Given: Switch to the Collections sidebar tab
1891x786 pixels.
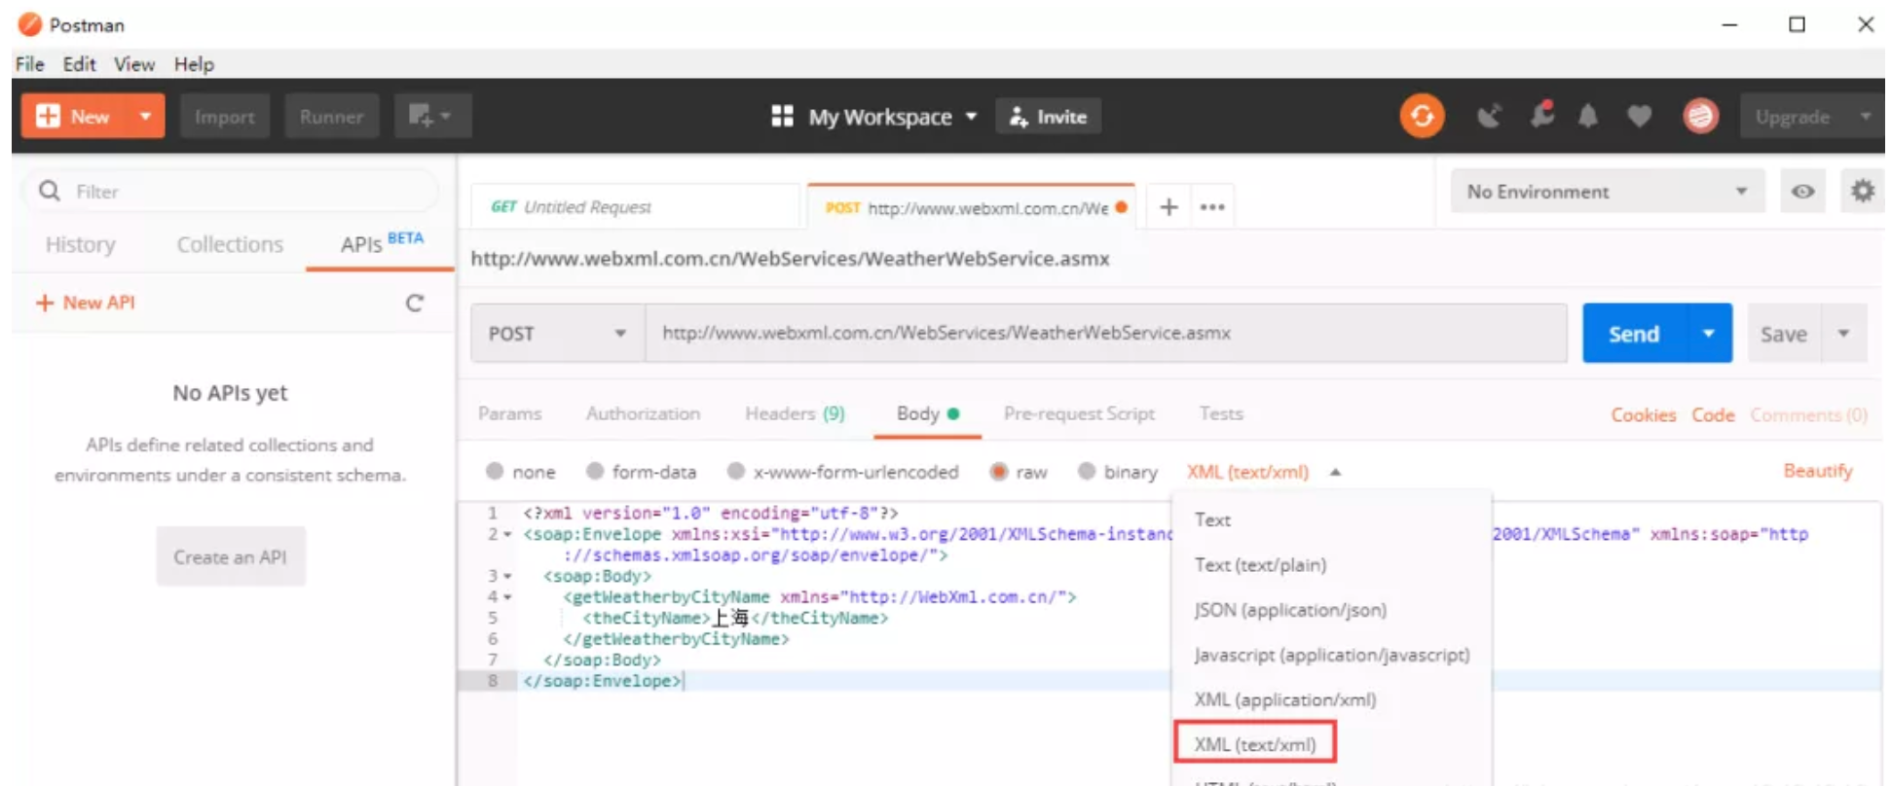Looking at the screenshot, I should coord(230,244).
